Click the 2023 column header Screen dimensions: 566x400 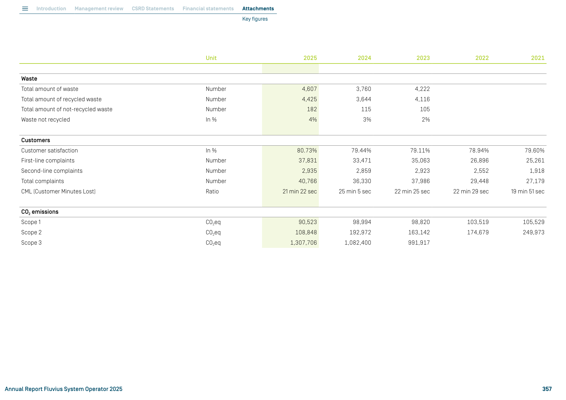pyautogui.click(x=423, y=58)
